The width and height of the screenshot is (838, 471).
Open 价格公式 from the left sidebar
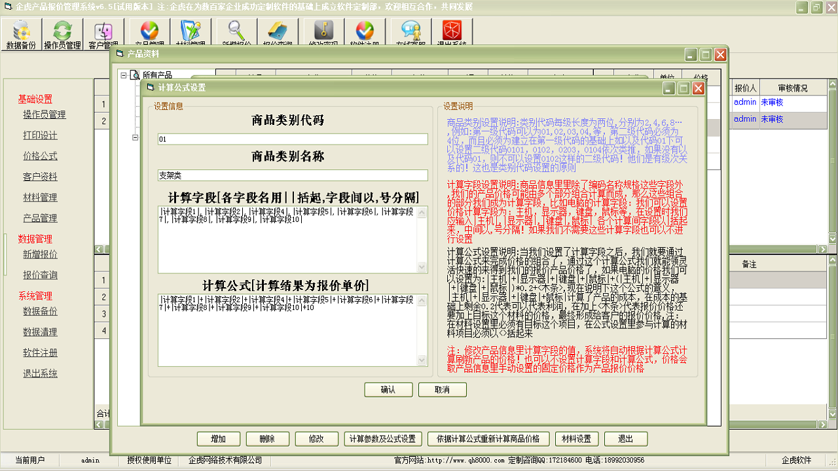[40, 156]
